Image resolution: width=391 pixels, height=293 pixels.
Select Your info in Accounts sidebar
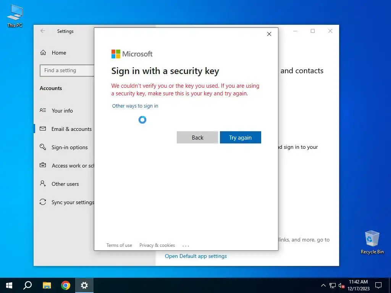click(x=62, y=111)
